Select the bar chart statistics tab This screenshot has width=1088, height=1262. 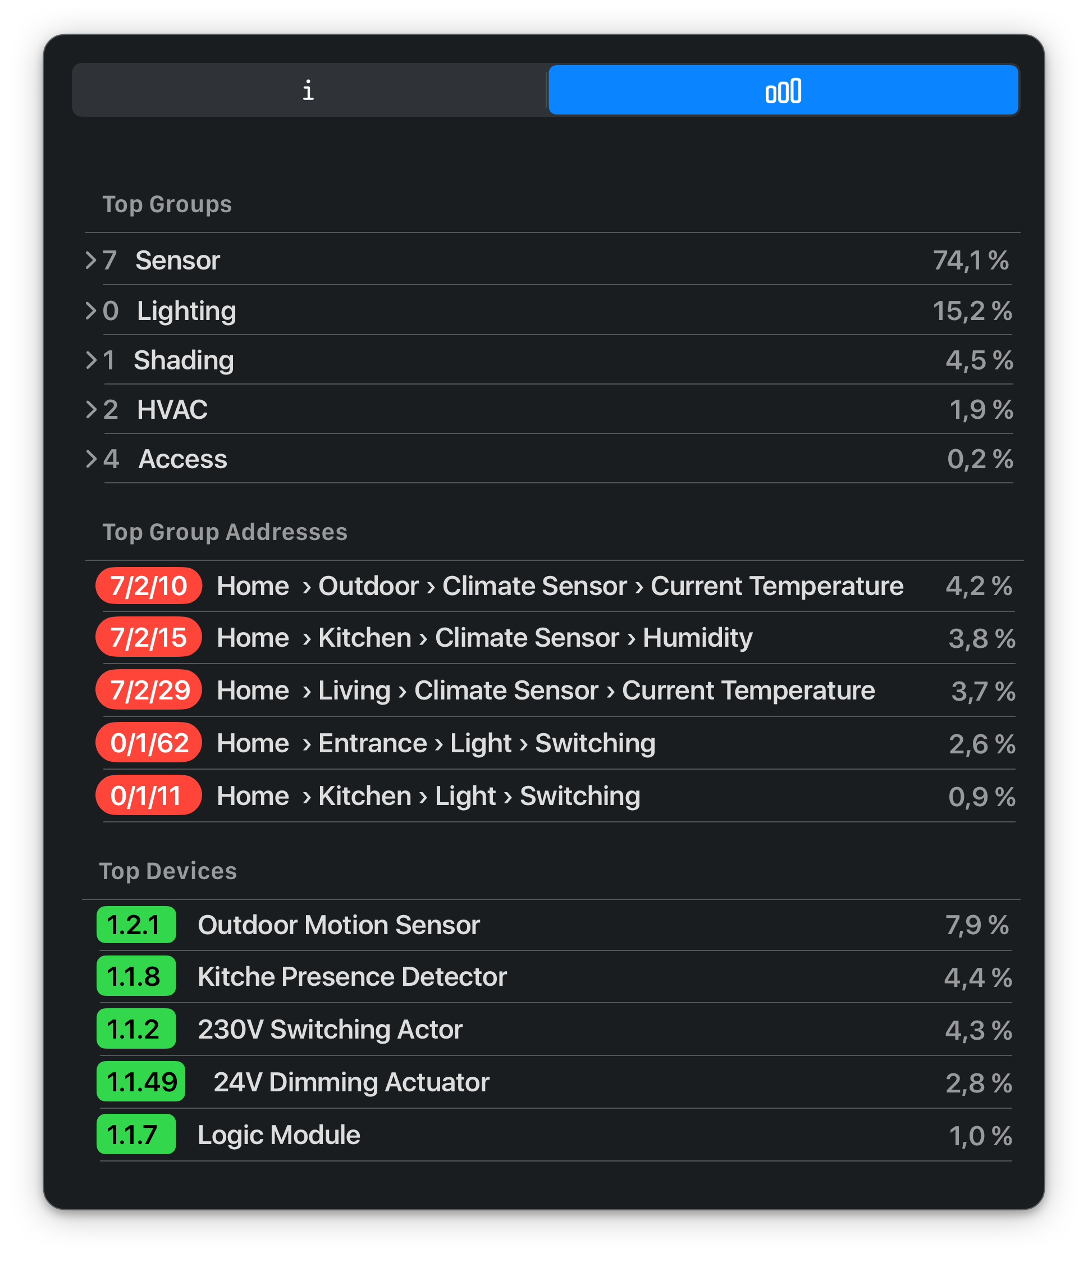pyautogui.click(x=783, y=90)
